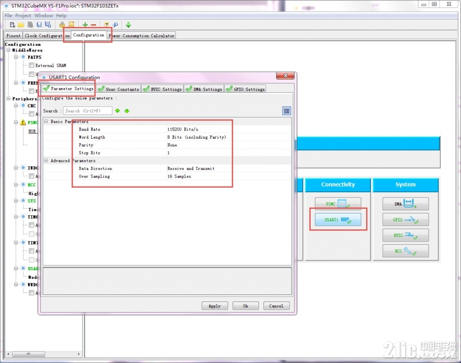
Task: Click the FSMC warning triangle icon
Action: 23,123
